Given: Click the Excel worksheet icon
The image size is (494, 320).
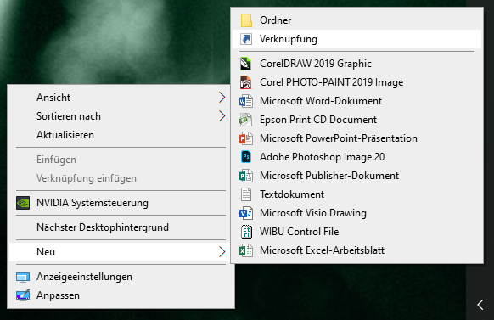Looking at the screenshot, I should (246, 250).
